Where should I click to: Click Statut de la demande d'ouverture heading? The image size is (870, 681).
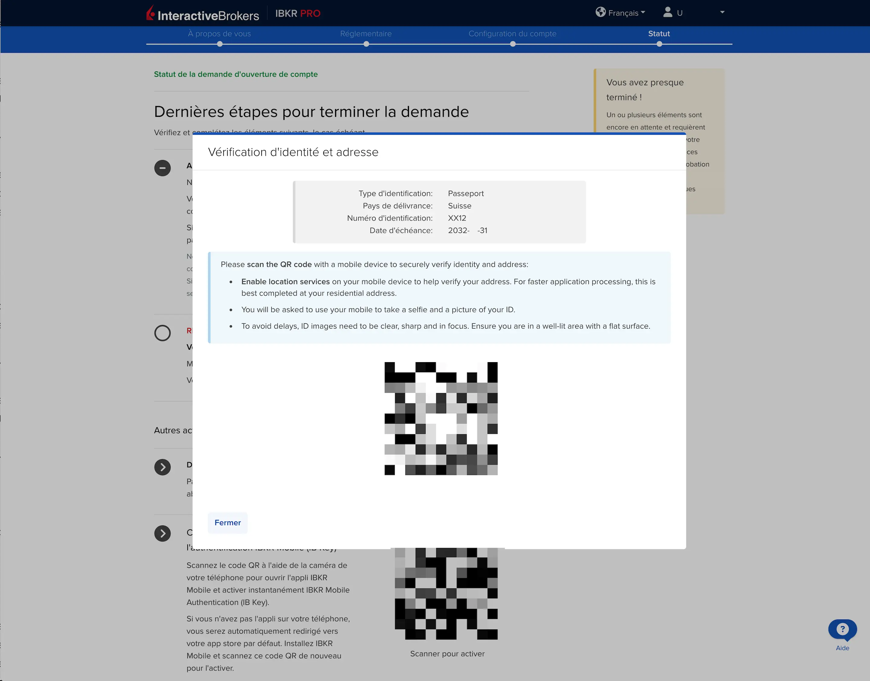[x=236, y=74]
